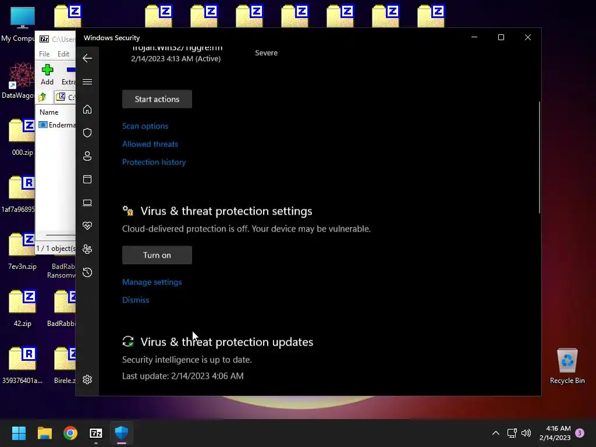The width and height of the screenshot is (596, 447).
Task: Open volume tray icon
Action: pos(526,433)
